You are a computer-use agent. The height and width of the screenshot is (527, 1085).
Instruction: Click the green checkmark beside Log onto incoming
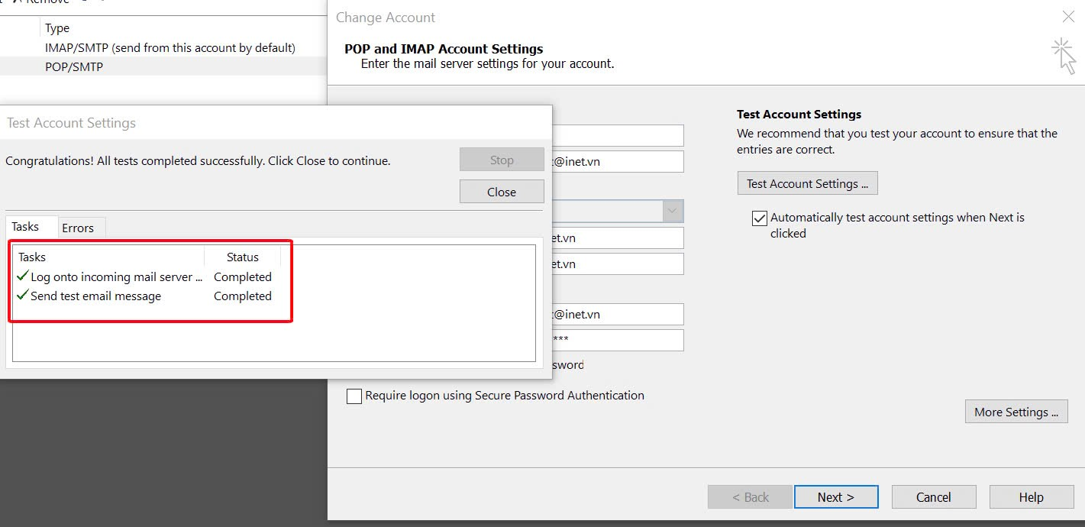tap(22, 276)
